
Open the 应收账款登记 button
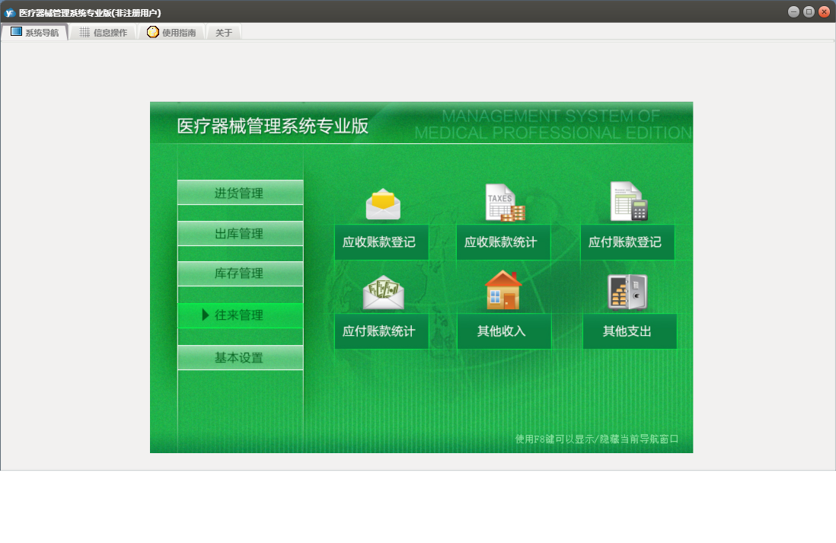(381, 242)
